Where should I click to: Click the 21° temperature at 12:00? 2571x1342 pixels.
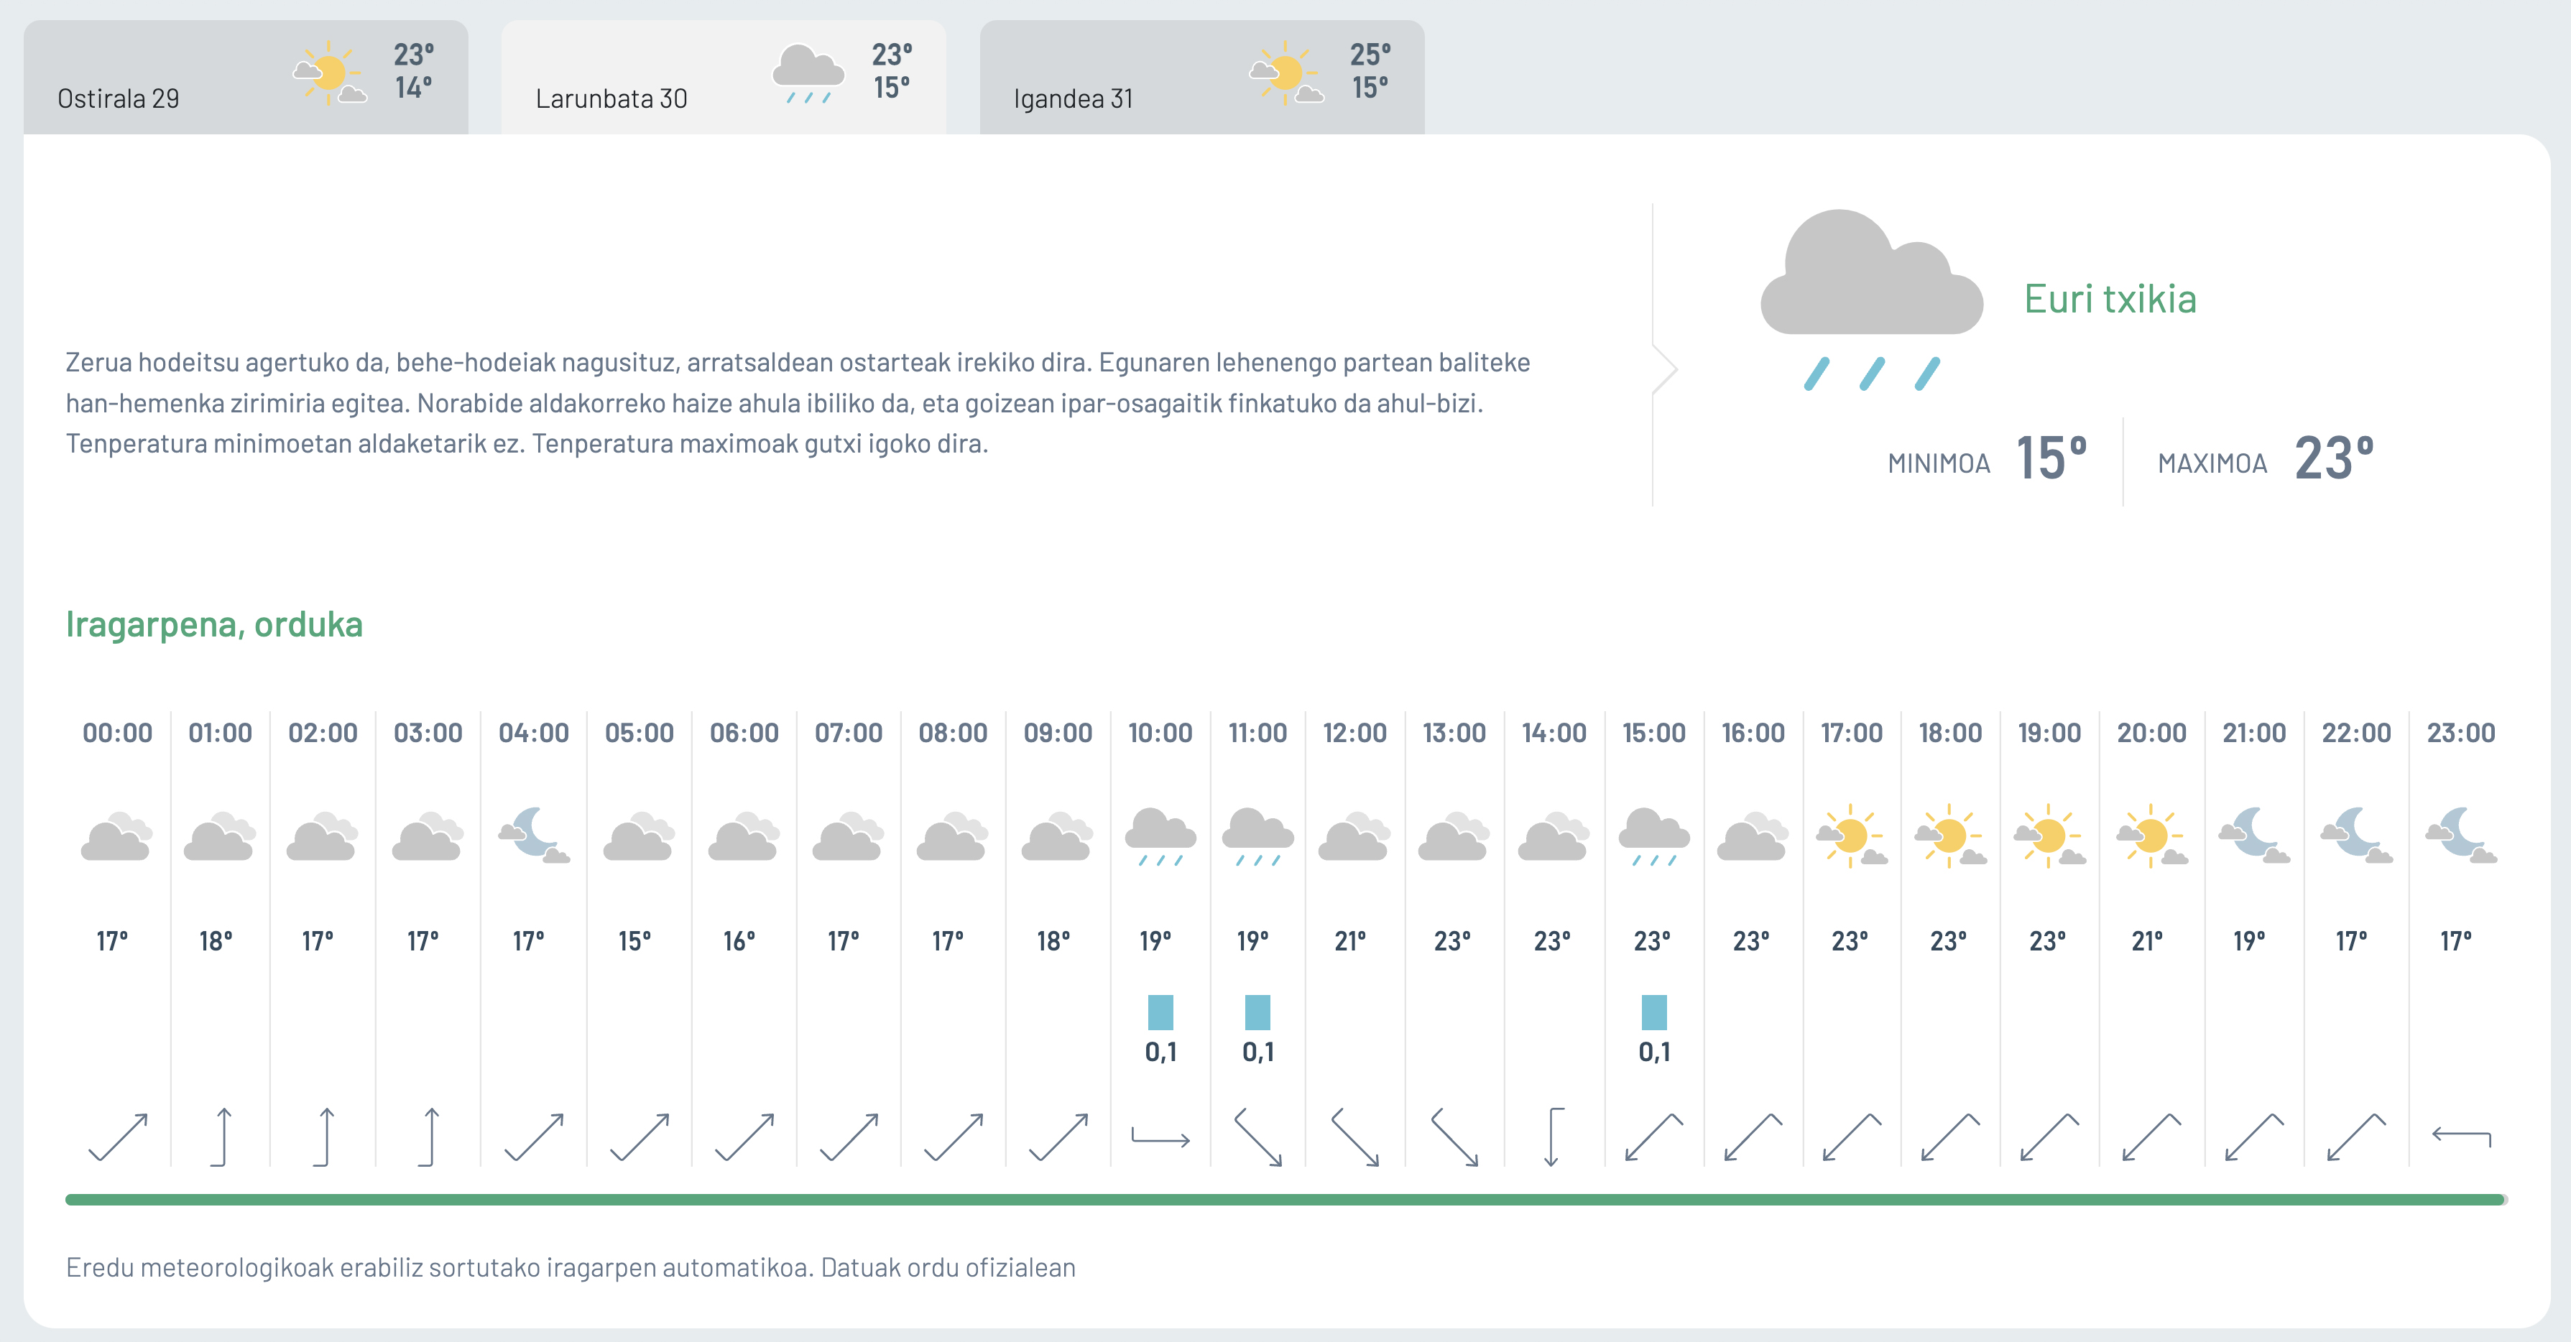tap(1350, 941)
